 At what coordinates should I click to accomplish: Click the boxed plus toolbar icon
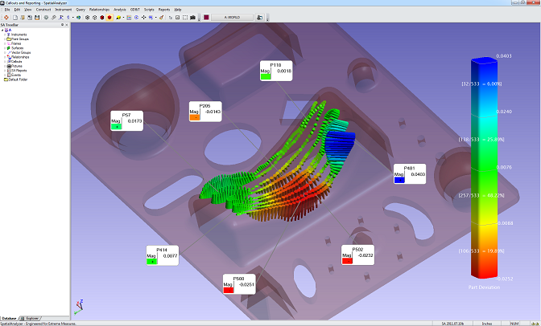(178, 17)
